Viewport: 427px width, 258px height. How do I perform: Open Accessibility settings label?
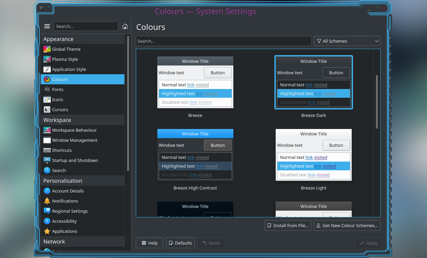point(64,221)
